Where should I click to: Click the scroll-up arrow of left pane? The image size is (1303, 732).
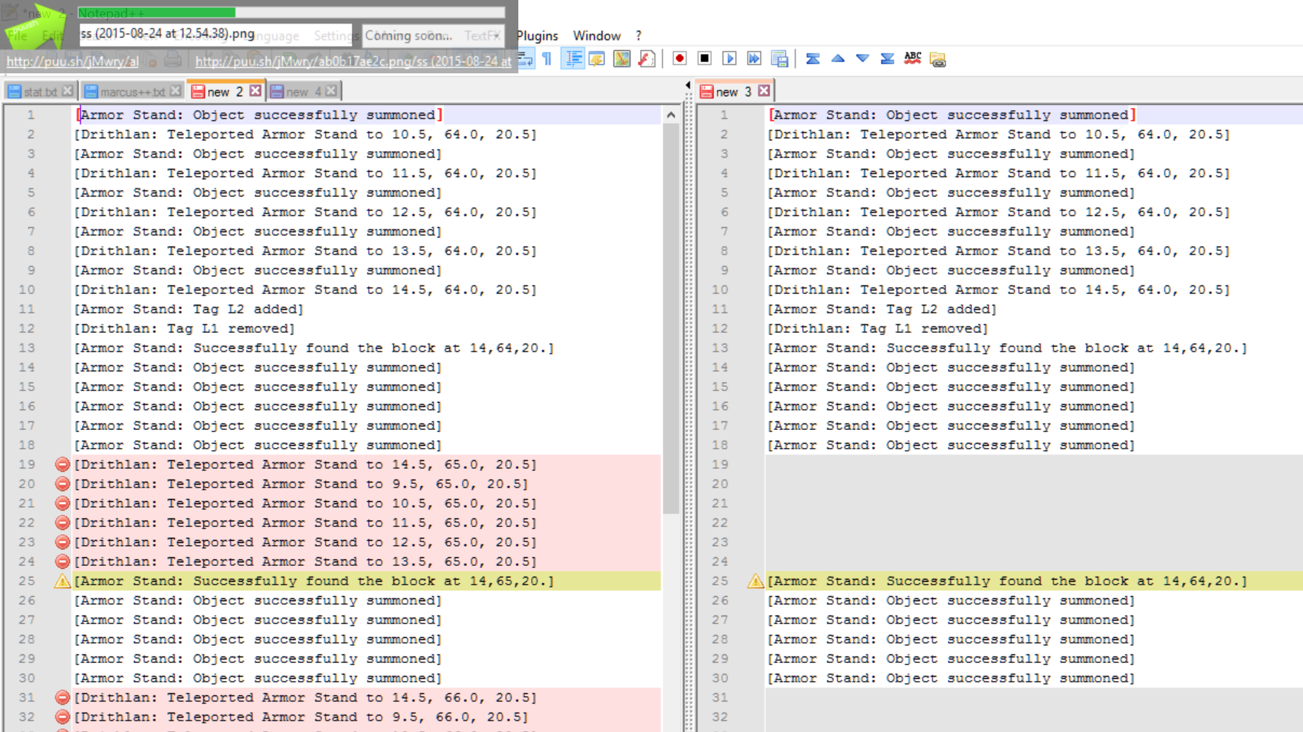(671, 115)
